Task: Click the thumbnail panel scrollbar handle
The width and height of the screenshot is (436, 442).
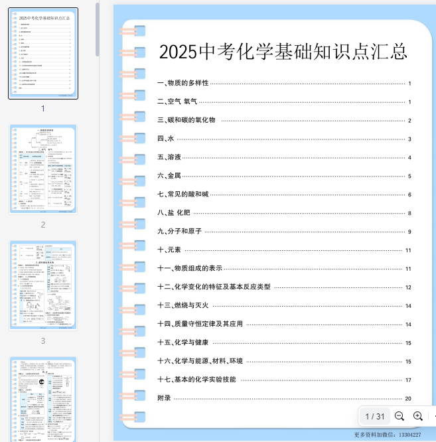Action: [x=98, y=30]
